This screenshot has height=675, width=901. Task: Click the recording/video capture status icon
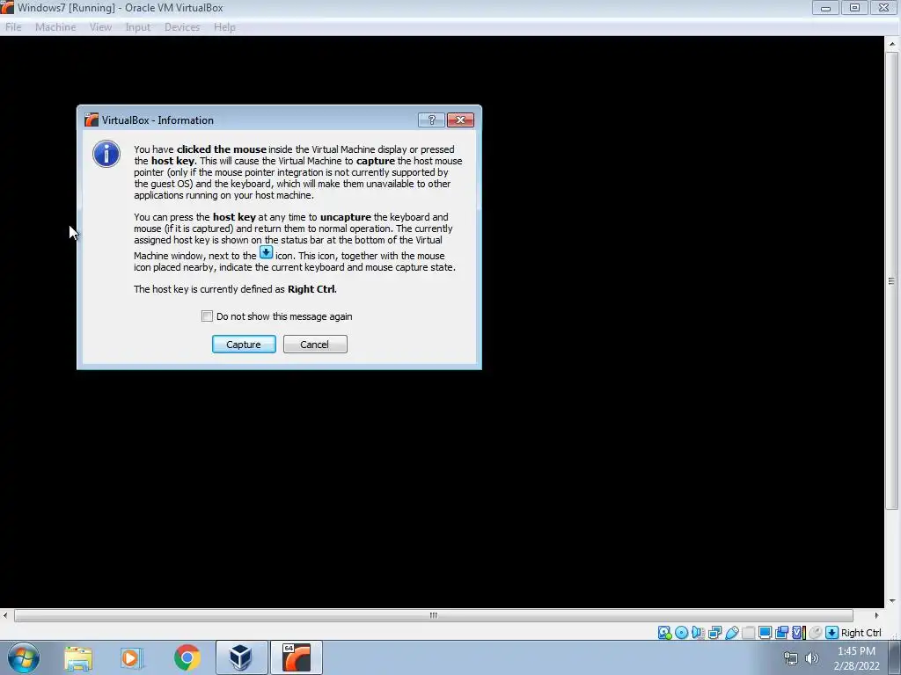781,633
